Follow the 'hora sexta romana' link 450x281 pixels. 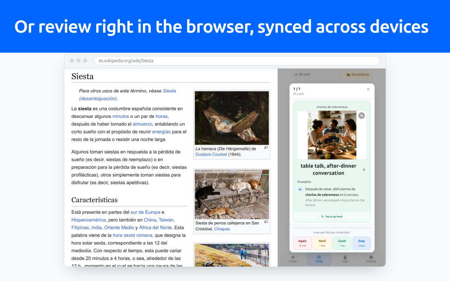tap(133, 235)
